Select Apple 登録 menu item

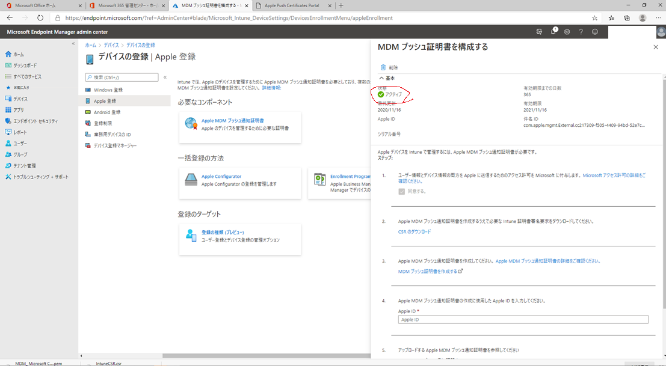125,101
